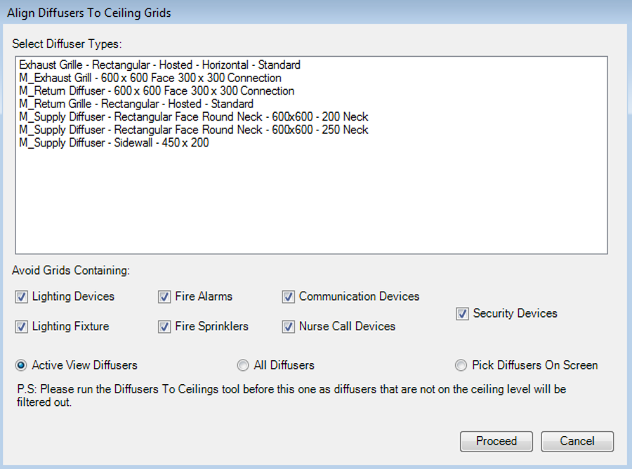The height and width of the screenshot is (469, 632).
Task: Disable the Nurse Call Devices checkbox
Action: click(x=288, y=327)
